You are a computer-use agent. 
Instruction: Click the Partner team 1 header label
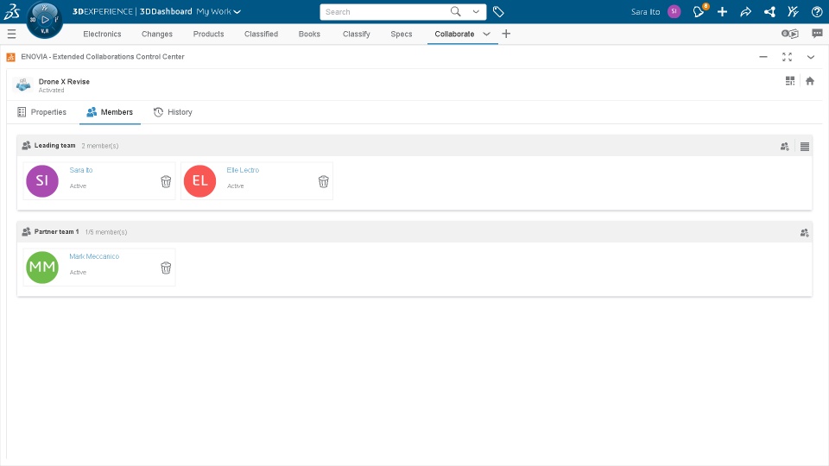click(57, 231)
